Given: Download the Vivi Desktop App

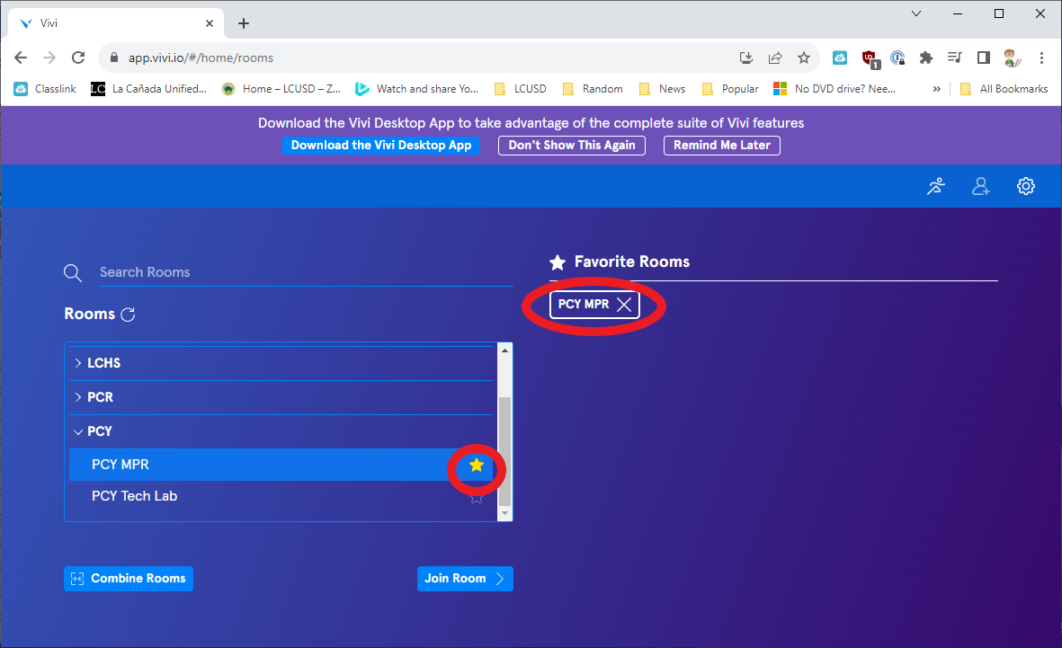Looking at the screenshot, I should click(380, 146).
